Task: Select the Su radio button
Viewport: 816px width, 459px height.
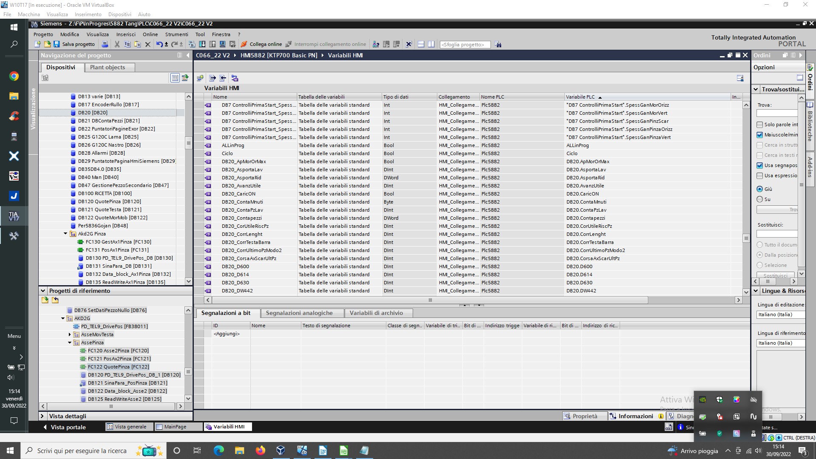Action: click(760, 199)
